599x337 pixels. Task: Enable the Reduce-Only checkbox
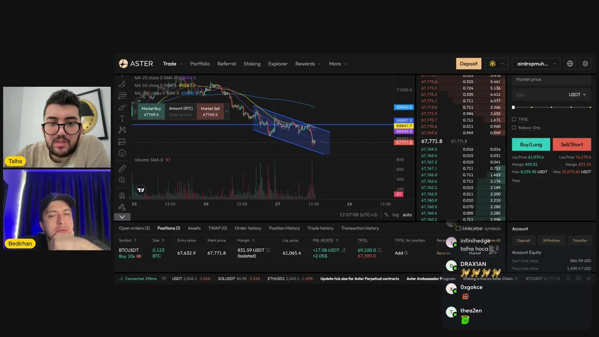pos(514,128)
